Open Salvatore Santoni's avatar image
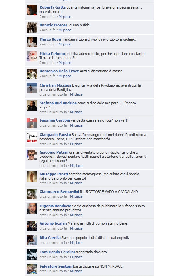The width and height of the screenshot is (176, 276). point(32,269)
